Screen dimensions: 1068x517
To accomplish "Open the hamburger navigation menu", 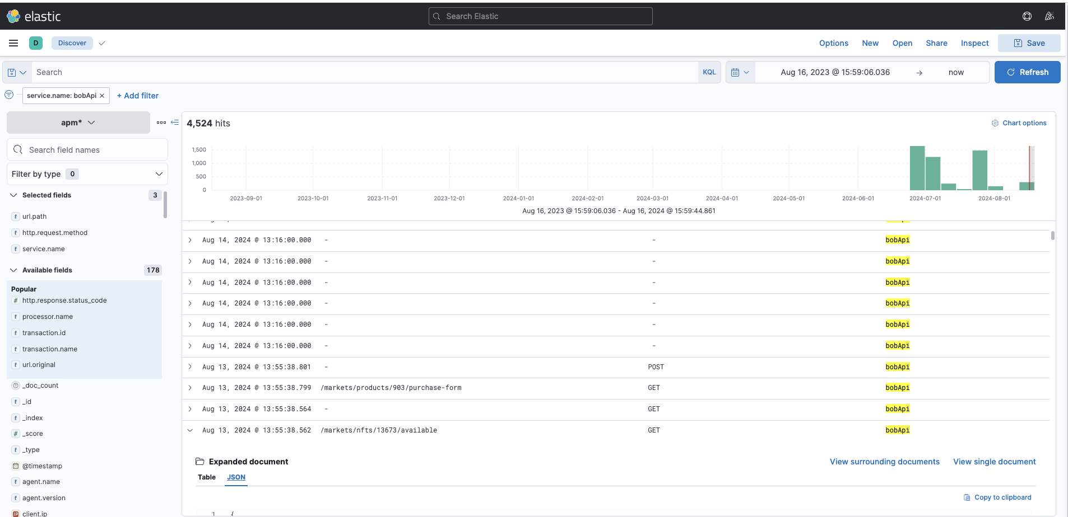I will coord(13,43).
